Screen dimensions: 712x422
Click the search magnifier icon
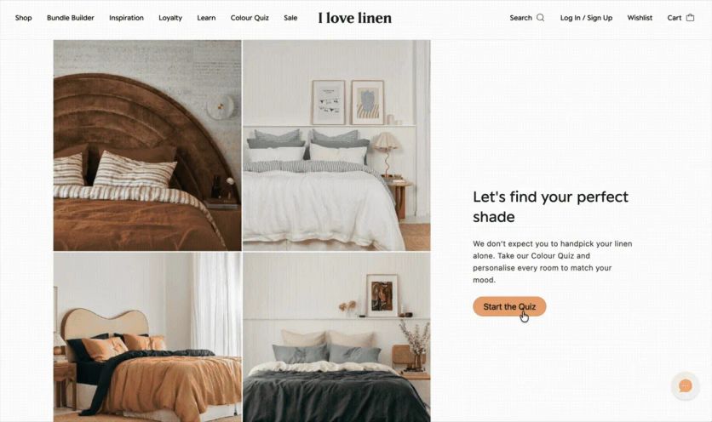[540, 18]
